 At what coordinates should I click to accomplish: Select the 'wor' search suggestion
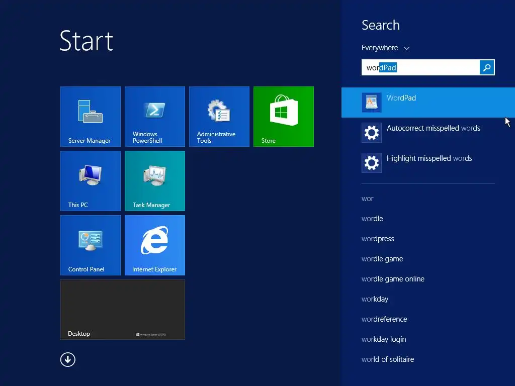pyautogui.click(x=367, y=199)
